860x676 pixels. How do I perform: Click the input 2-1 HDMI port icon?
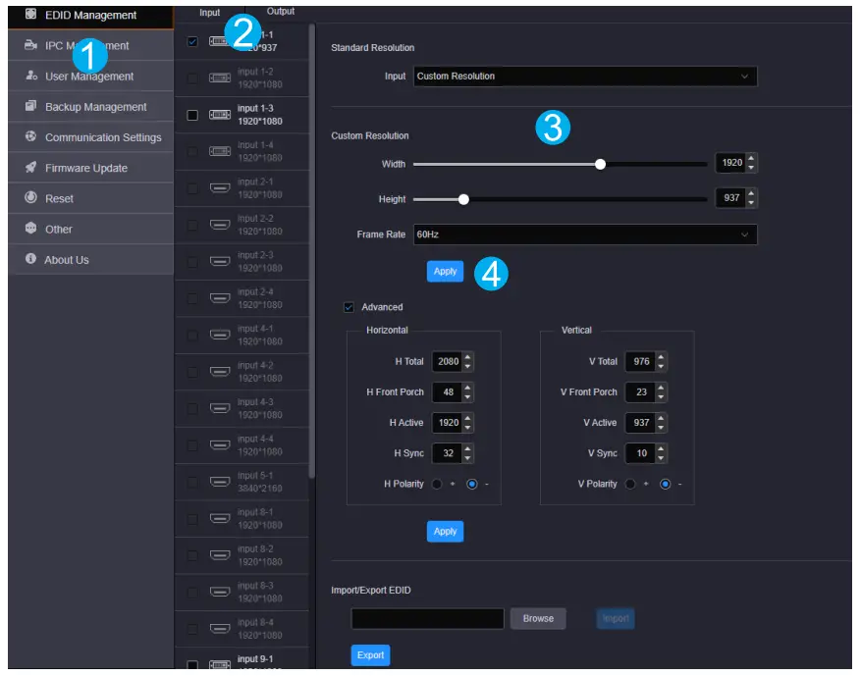220,188
